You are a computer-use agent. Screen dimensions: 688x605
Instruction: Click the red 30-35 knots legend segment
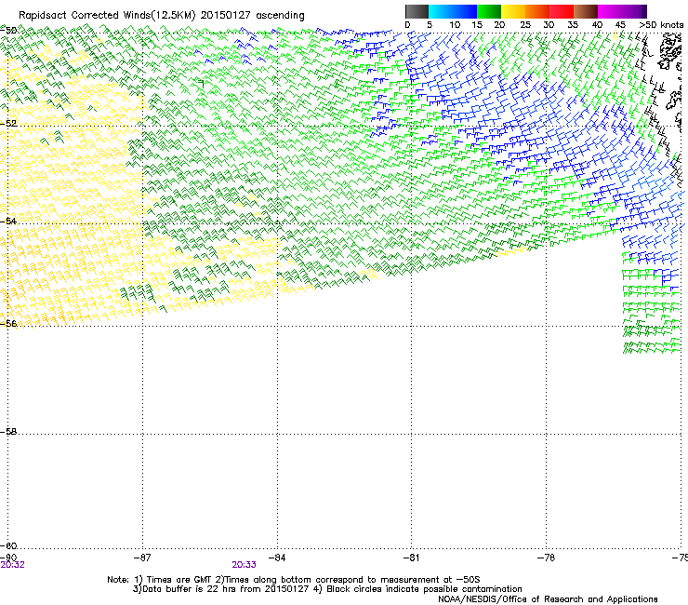562,11
